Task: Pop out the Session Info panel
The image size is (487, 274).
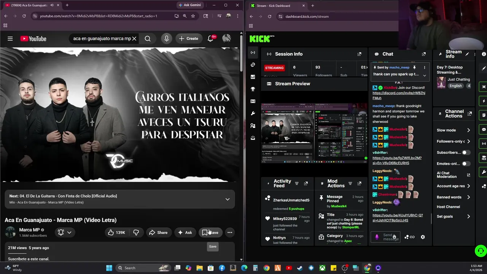Action: (359, 54)
